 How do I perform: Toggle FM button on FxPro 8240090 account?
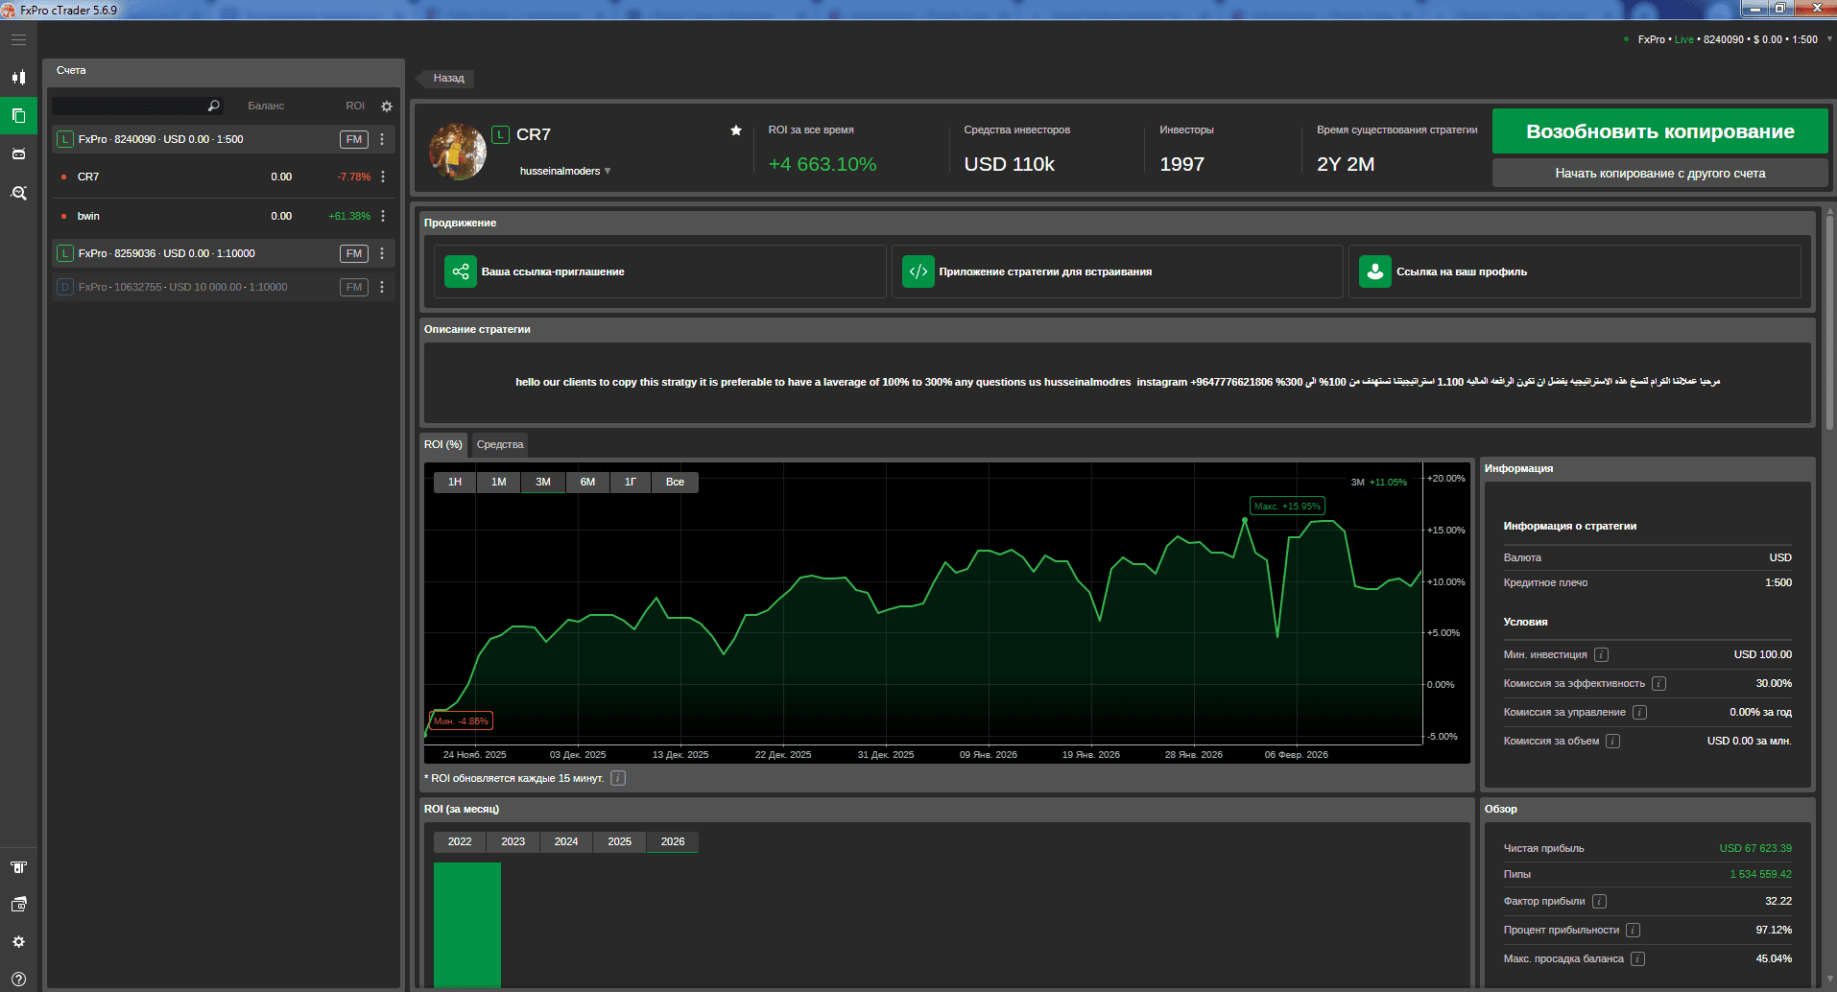354,139
